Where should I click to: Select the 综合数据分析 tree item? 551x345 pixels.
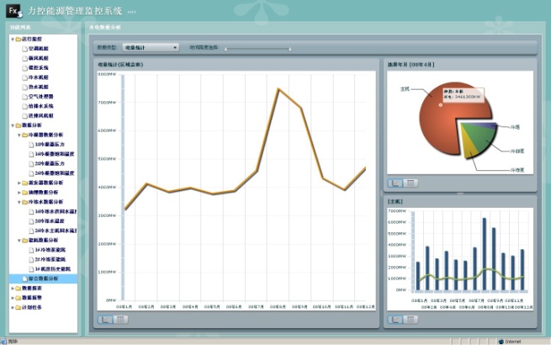44,278
